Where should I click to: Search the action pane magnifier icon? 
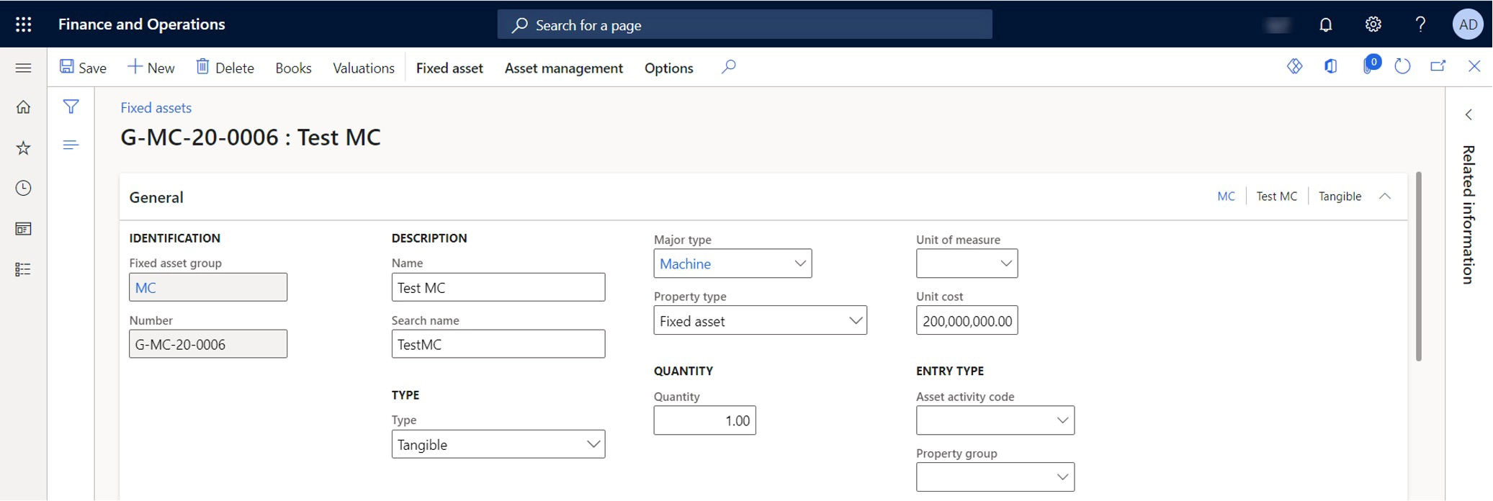[728, 67]
